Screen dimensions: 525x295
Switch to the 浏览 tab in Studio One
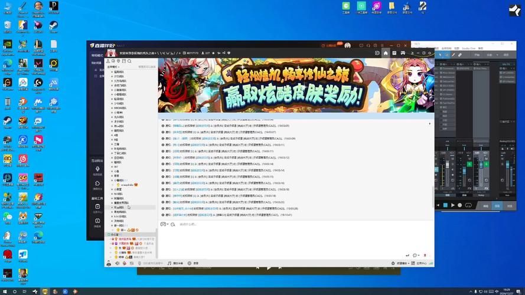[509, 206]
